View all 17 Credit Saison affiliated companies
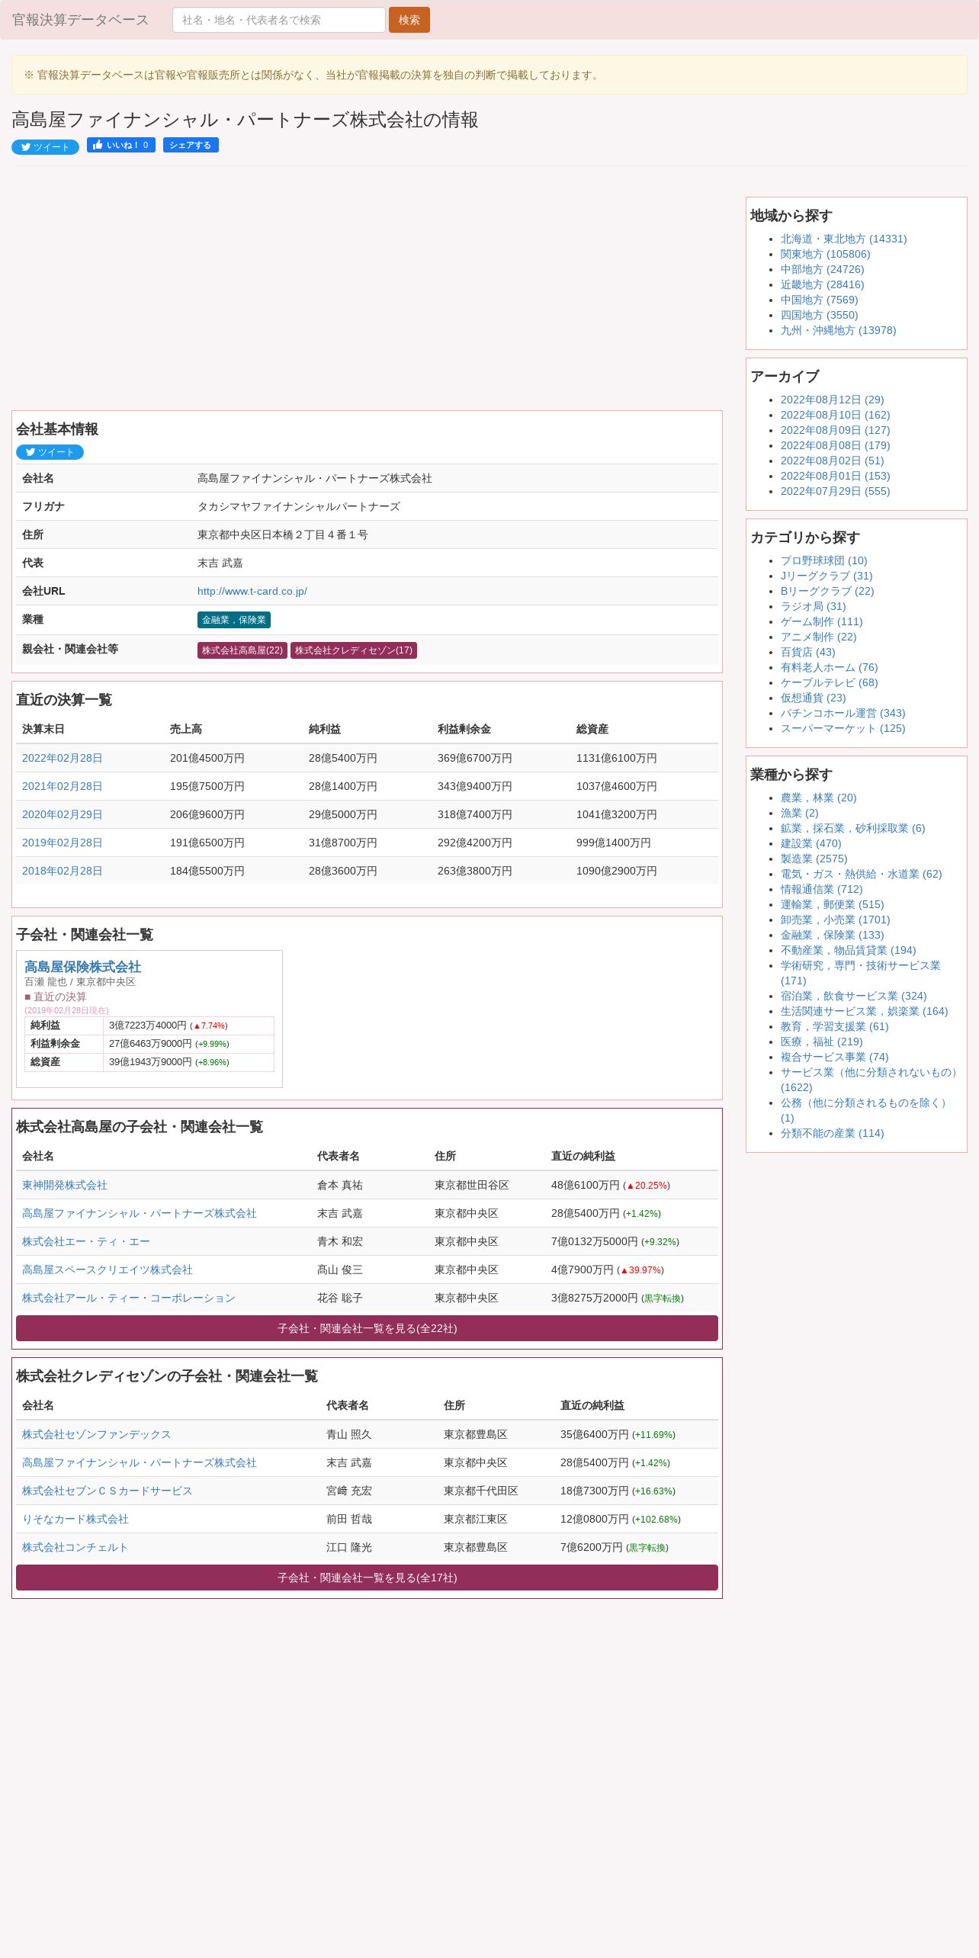Viewport: 979px width, 1958px height. point(367,1578)
